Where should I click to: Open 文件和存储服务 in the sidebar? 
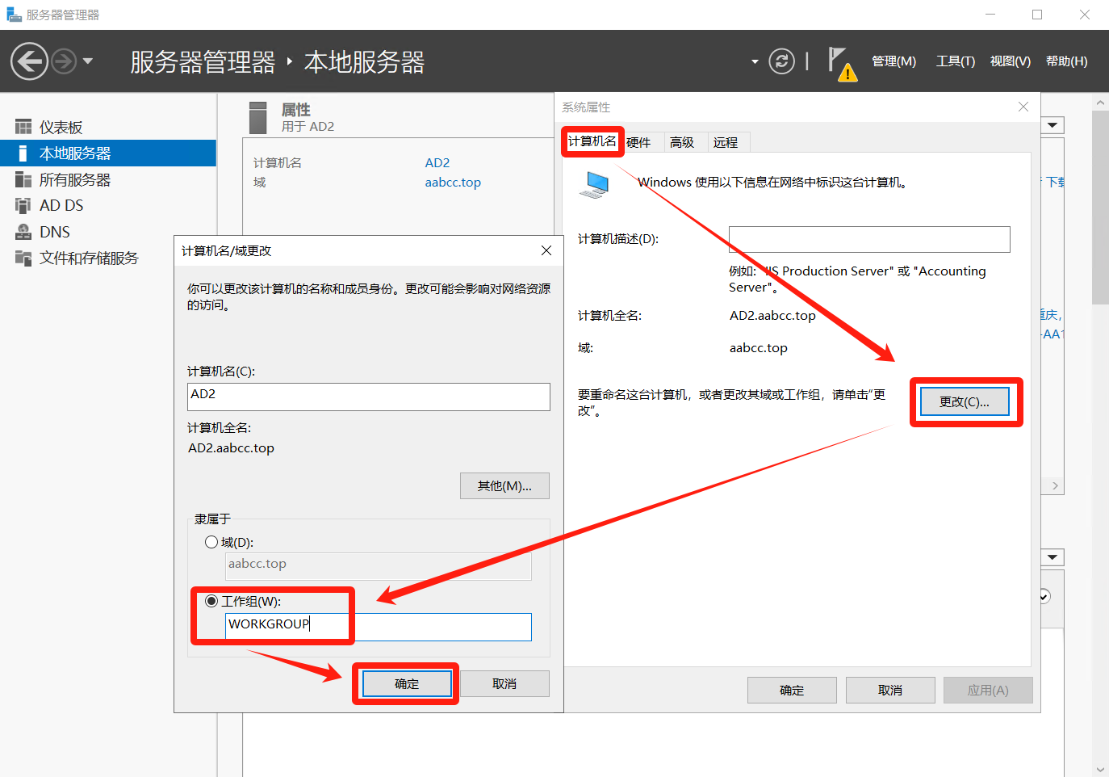click(x=89, y=258)
